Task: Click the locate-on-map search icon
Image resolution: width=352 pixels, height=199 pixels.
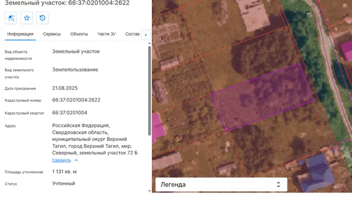Action: point(11,18)
